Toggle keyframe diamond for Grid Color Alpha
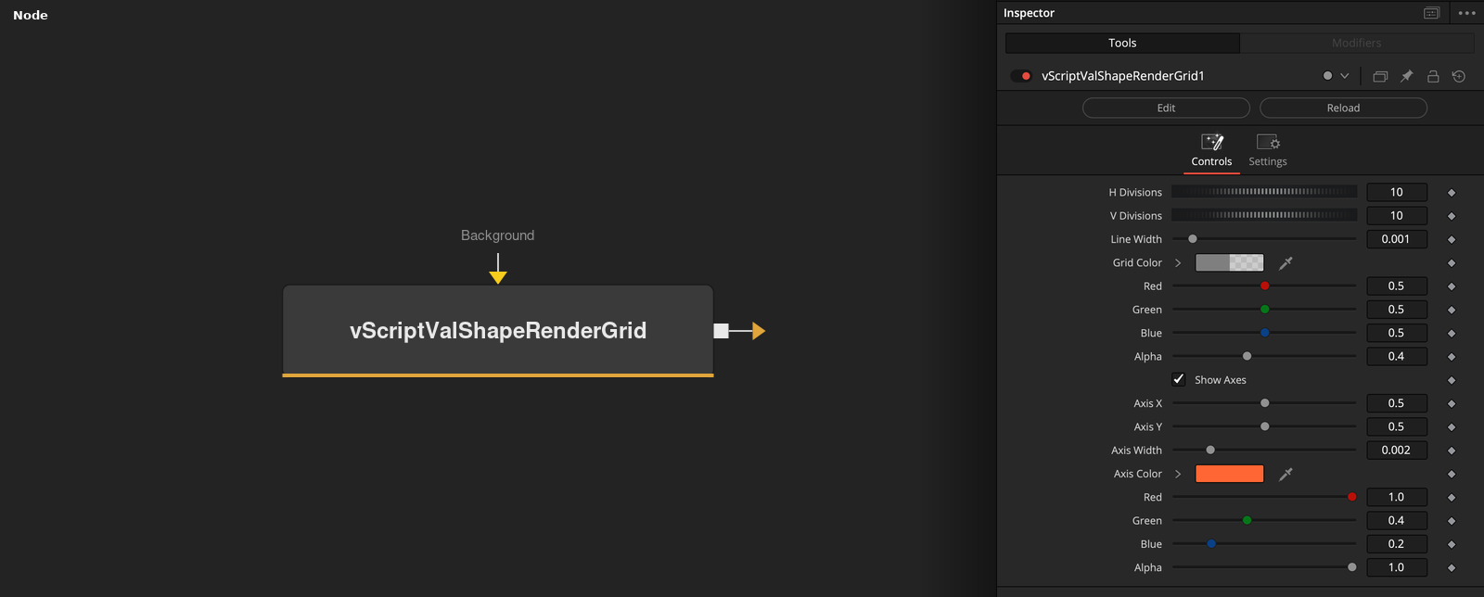This screenshot has height=597, width=1484. click(x=1452, y=357)
